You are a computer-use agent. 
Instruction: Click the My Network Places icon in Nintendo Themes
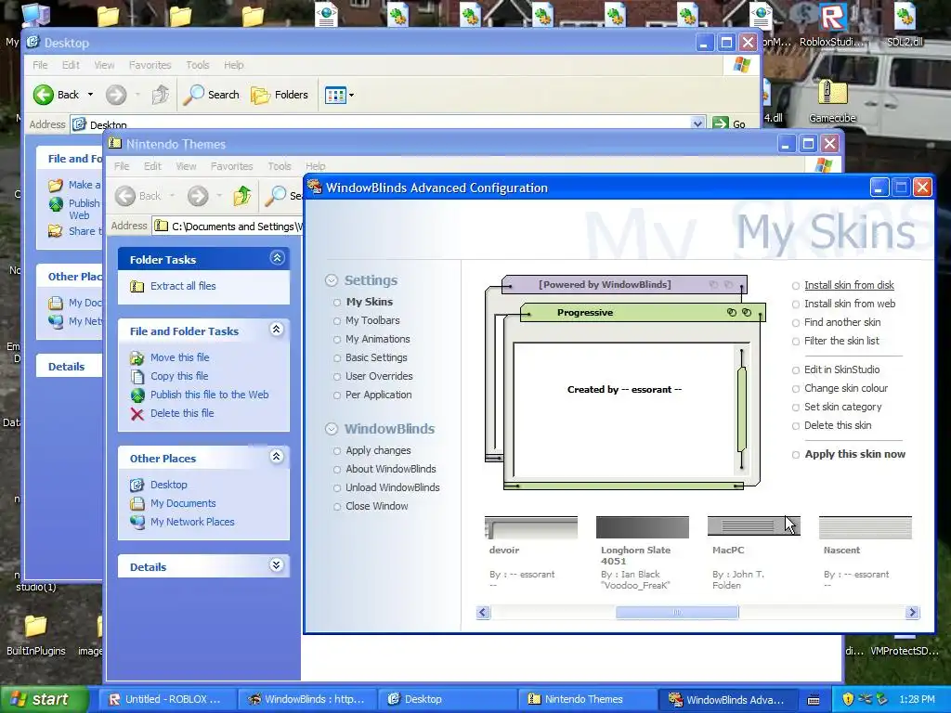pos(137,522)
